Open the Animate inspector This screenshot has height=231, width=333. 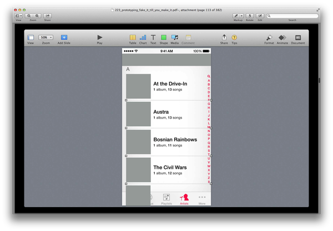coord(282,38)
